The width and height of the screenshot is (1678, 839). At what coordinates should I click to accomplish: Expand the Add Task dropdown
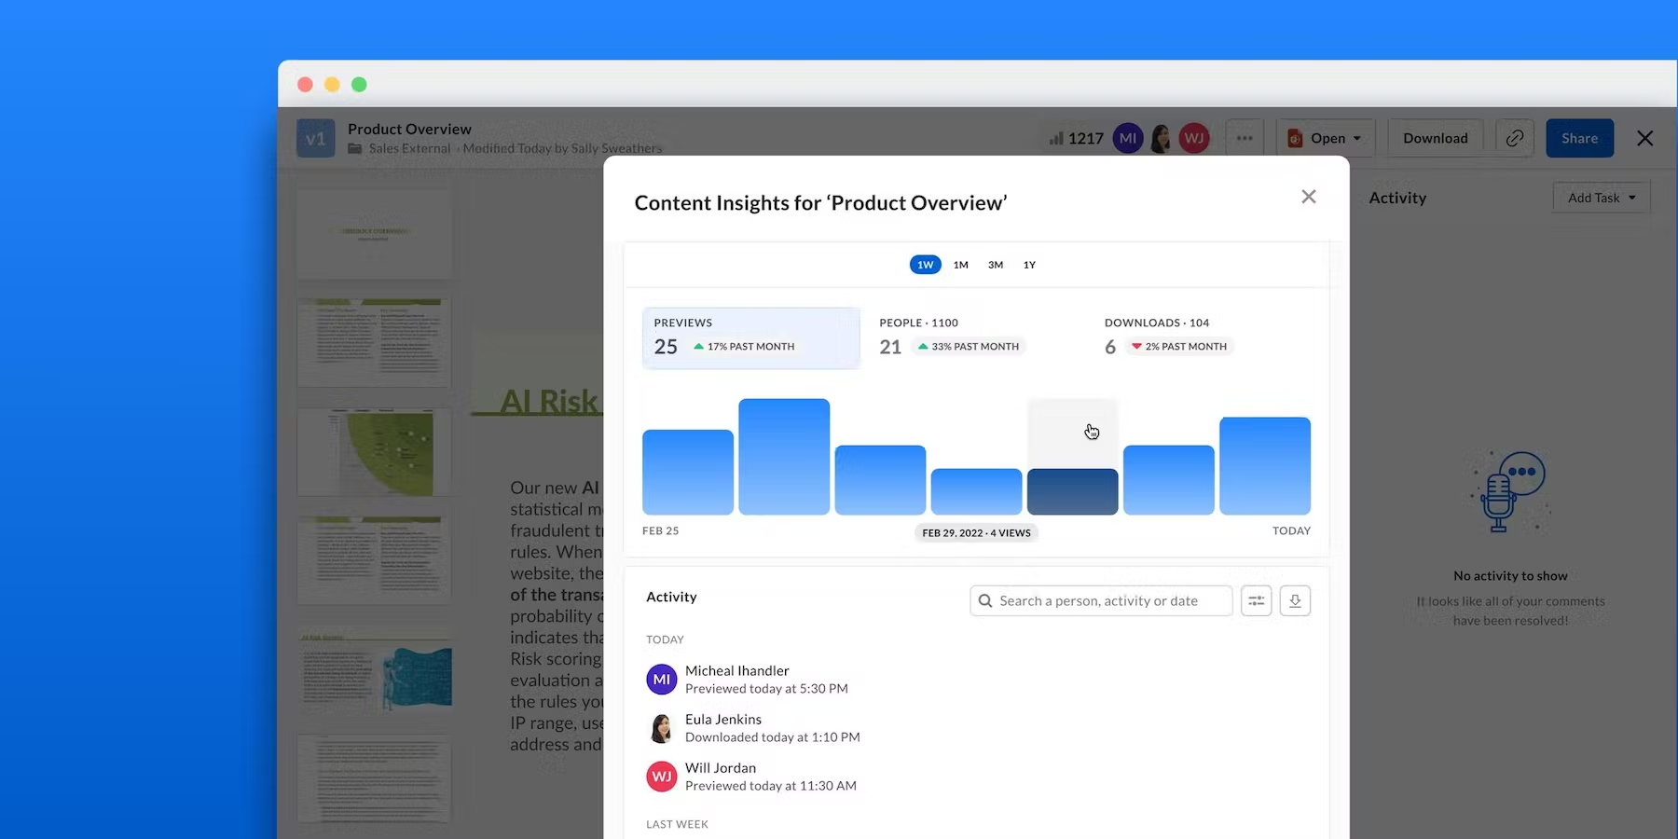[x=1601, y=198]
